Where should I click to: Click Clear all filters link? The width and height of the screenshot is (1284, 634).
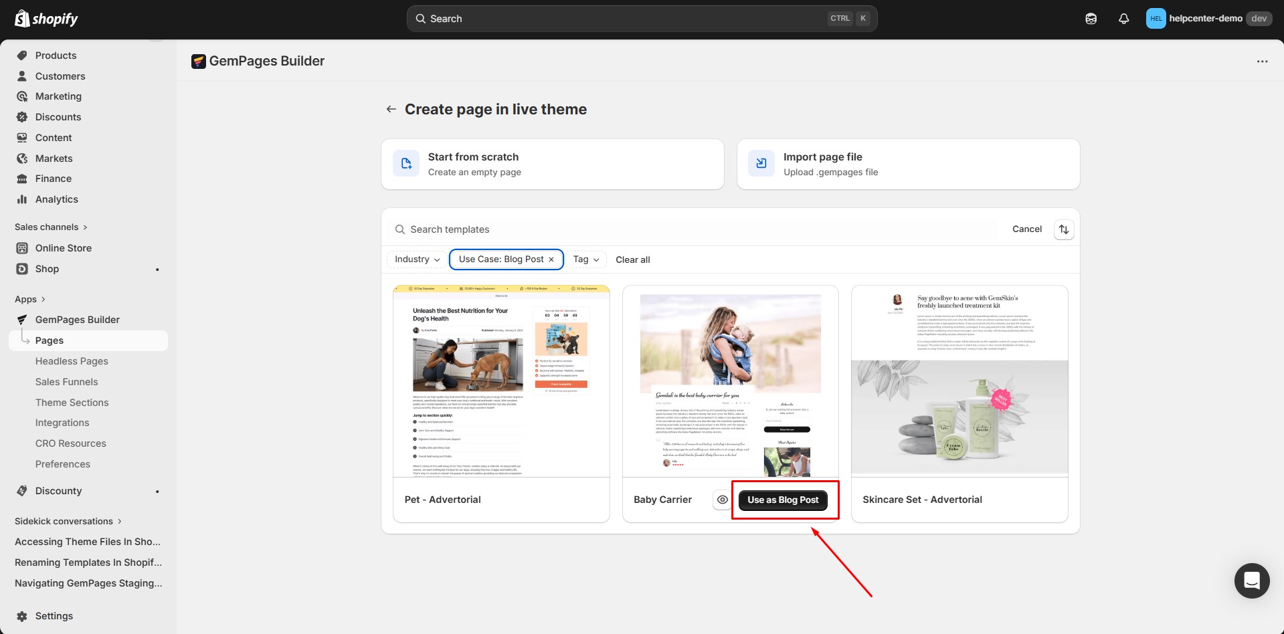pos(632,259)
